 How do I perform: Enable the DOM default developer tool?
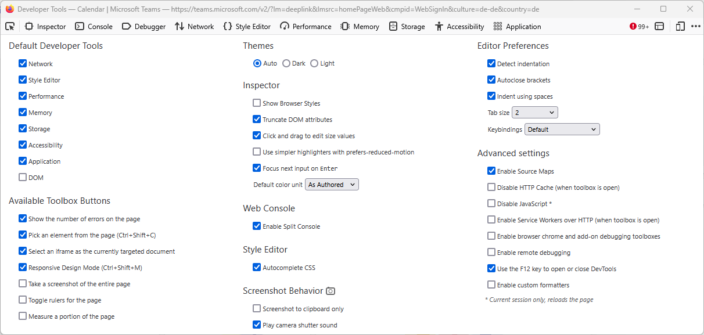tap(23, 177)
